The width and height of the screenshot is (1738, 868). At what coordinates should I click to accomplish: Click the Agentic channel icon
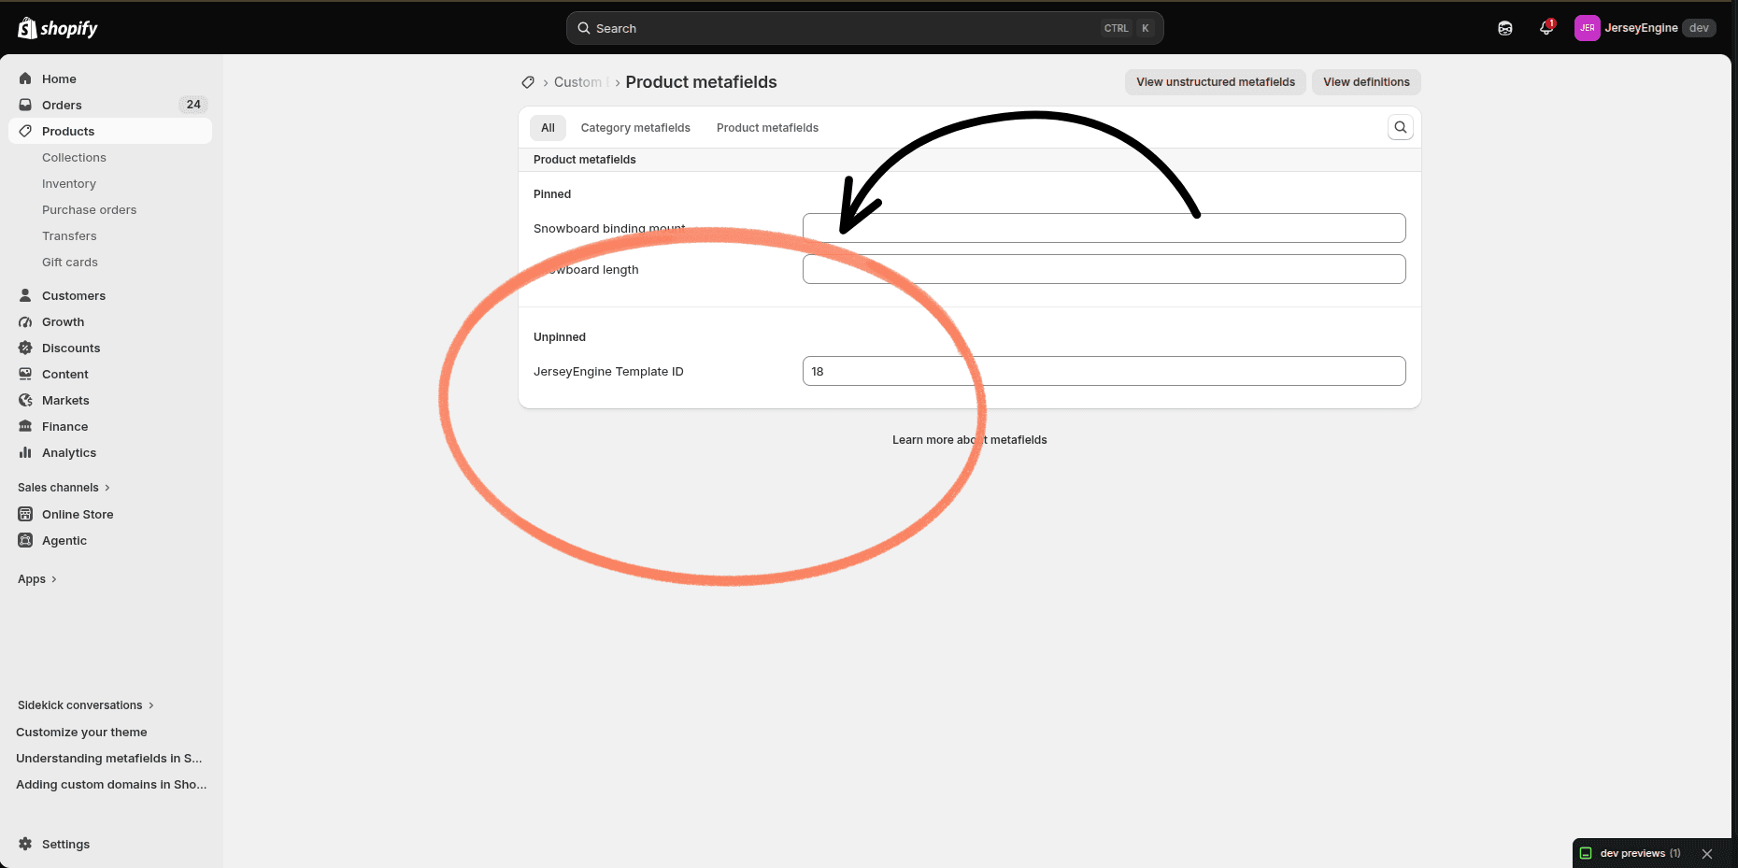pos(25,540)
